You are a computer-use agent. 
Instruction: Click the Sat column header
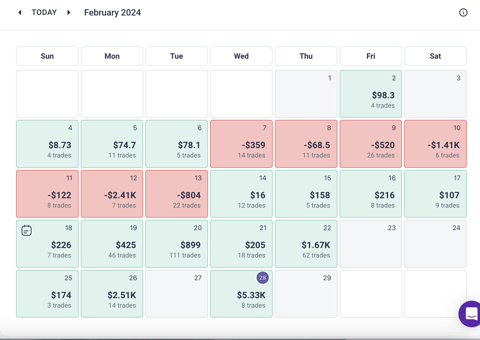tap(435, 56)
